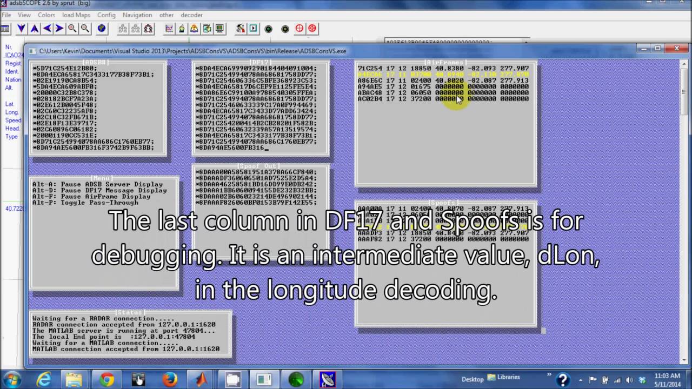Click the graph chart toolbar icon

(x=169, y=29)
